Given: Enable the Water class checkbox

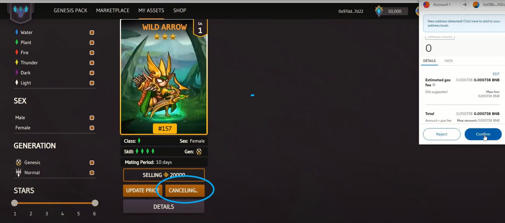Looking at the screenshot, I should pyautogui.click(x=92, y=32).
